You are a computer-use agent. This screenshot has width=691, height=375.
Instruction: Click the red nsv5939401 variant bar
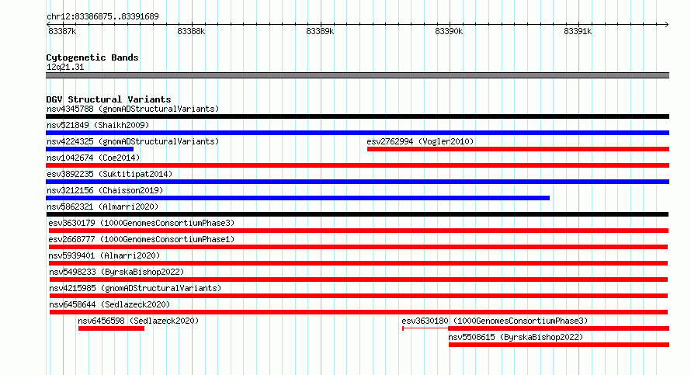[x=358, y=263]
